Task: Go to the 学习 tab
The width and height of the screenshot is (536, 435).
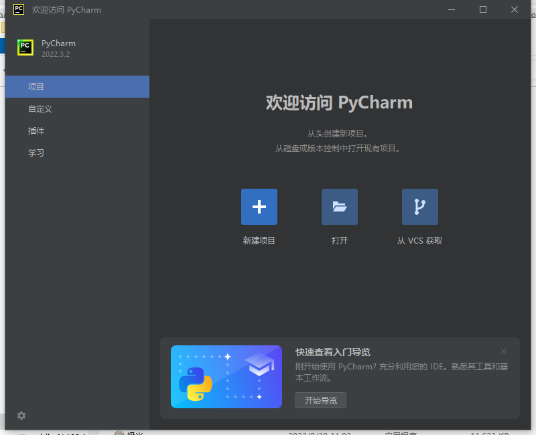Action: pyautogui.click(x=77, y=153)
